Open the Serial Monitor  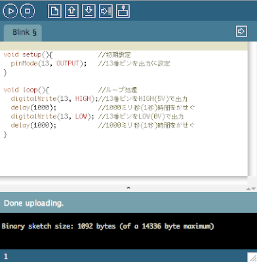pos(123,11)
